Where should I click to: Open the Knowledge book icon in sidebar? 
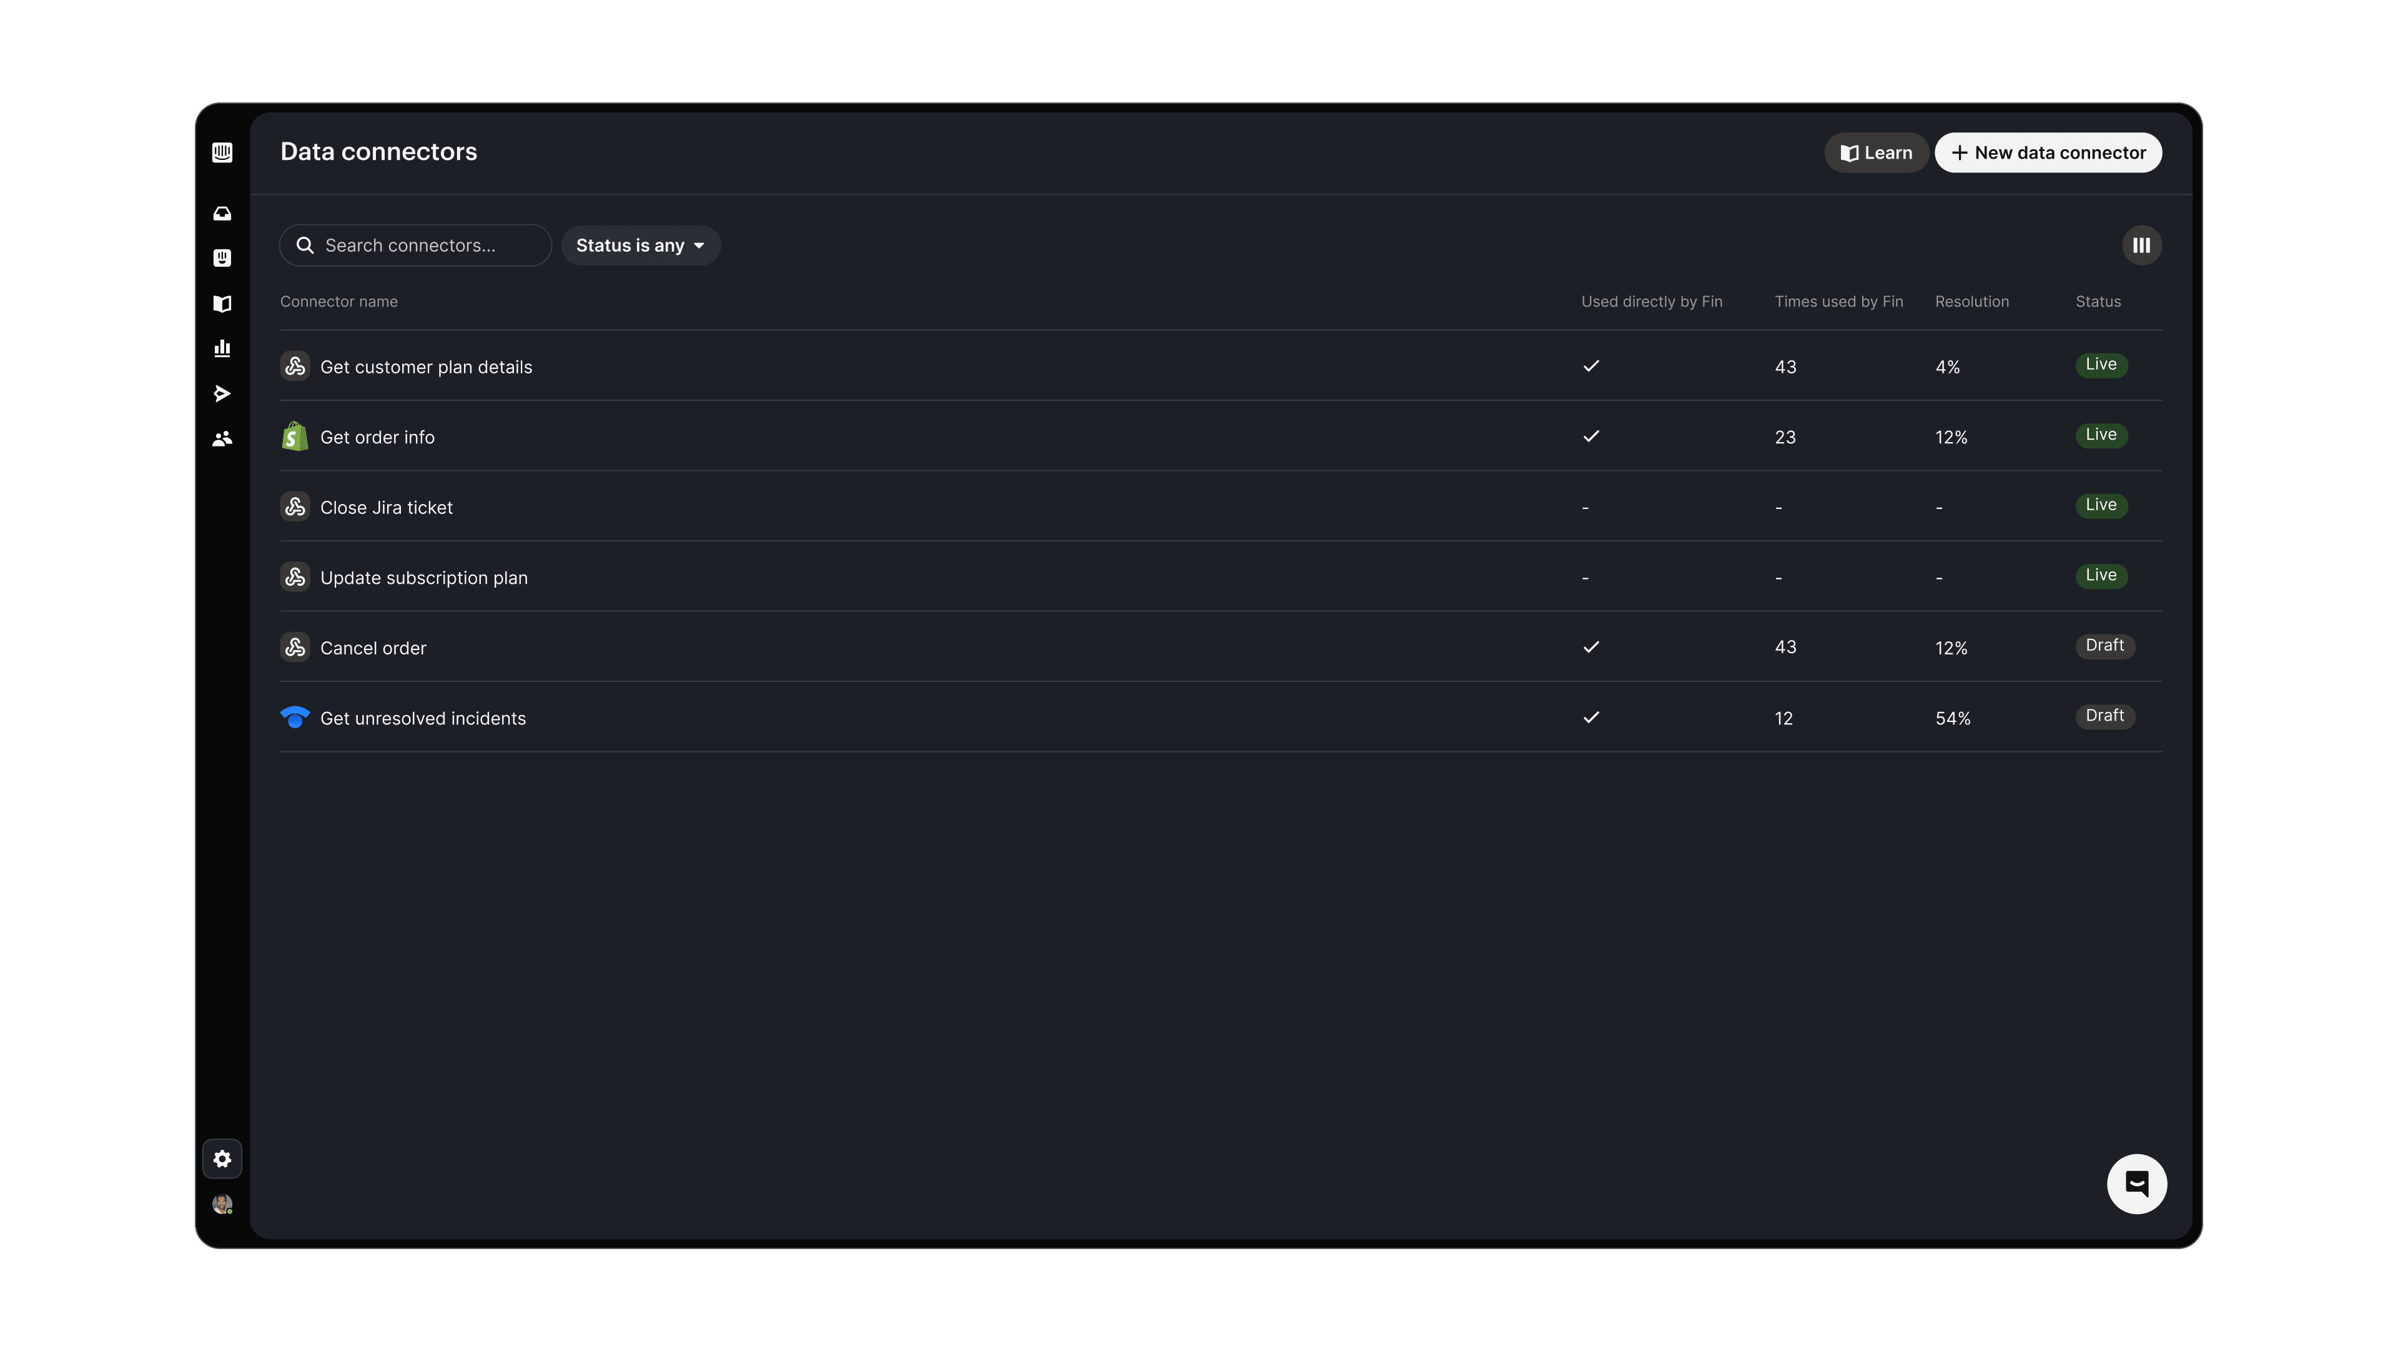coord(222,304)
